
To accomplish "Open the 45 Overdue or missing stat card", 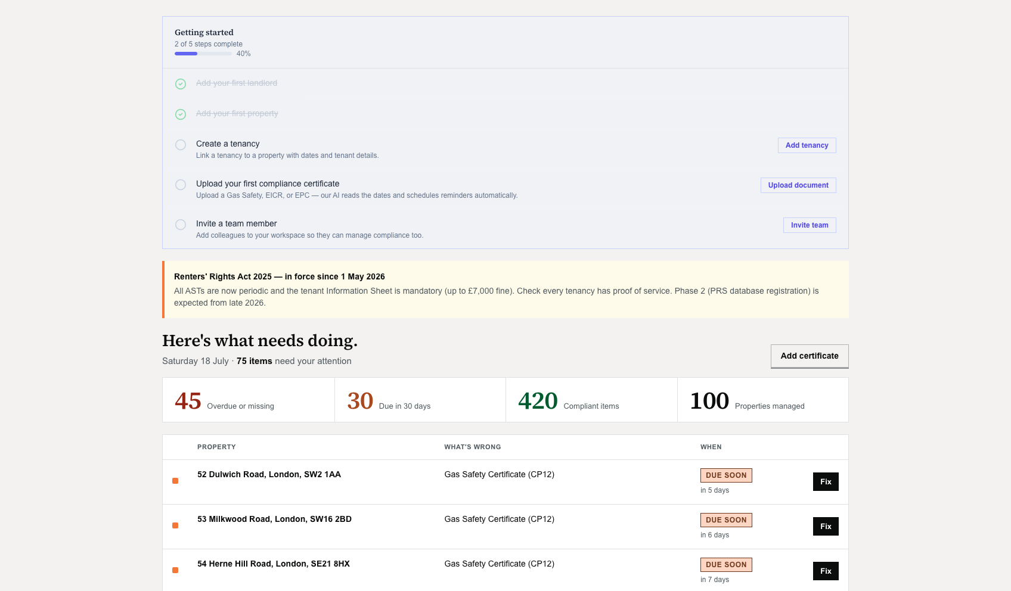I will pyautogui.click(x=249, y=400).
